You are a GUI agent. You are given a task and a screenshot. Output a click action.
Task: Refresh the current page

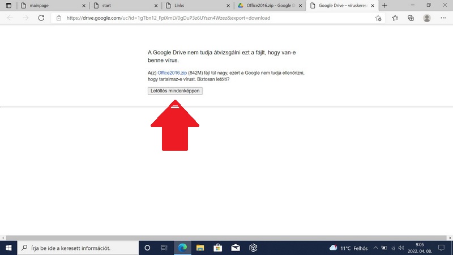coord(41,18)
